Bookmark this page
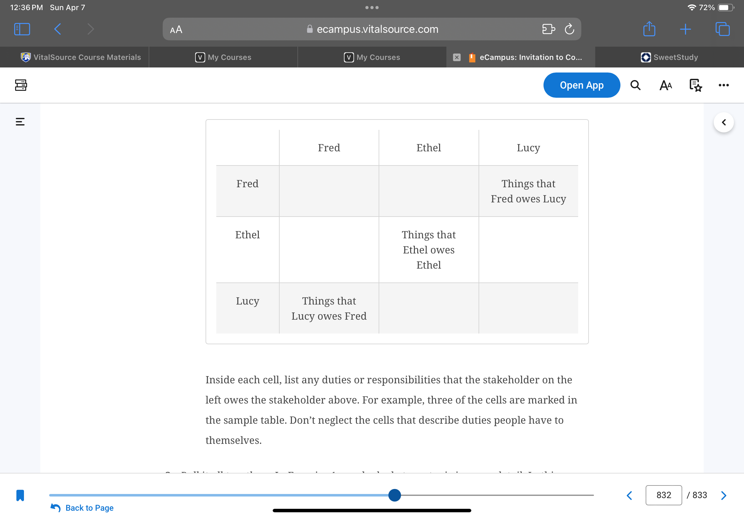 tap(20, 495)
